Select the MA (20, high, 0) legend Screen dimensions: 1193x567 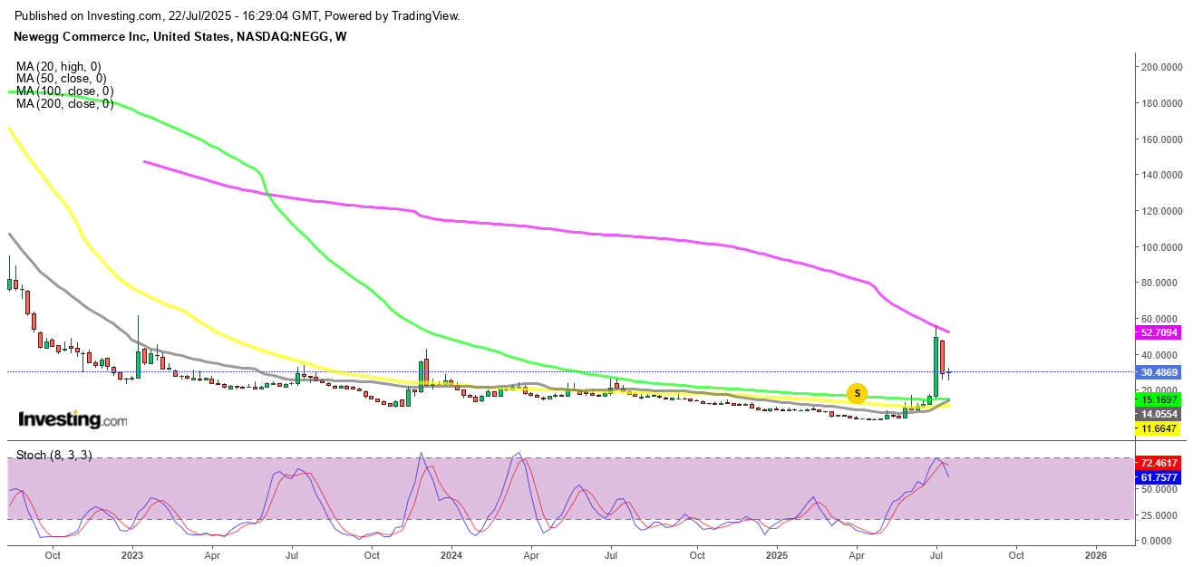58,66
